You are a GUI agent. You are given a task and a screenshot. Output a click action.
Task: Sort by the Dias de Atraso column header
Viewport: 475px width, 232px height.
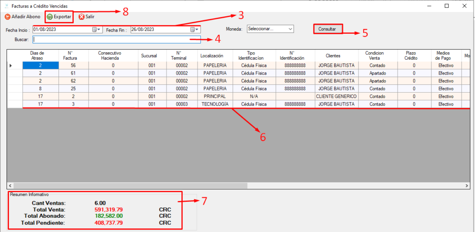click(40, 56)
